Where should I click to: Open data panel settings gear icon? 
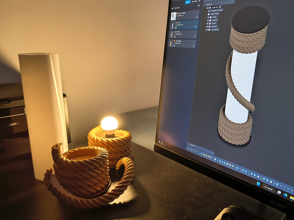point(200,1)
